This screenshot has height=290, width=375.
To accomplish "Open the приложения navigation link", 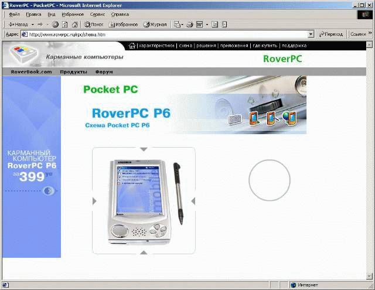I will click(x=234, y=46).
